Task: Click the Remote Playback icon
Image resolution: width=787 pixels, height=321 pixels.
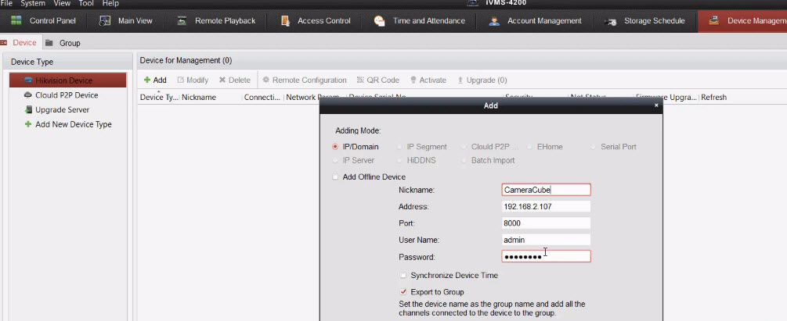Action: 182,20
